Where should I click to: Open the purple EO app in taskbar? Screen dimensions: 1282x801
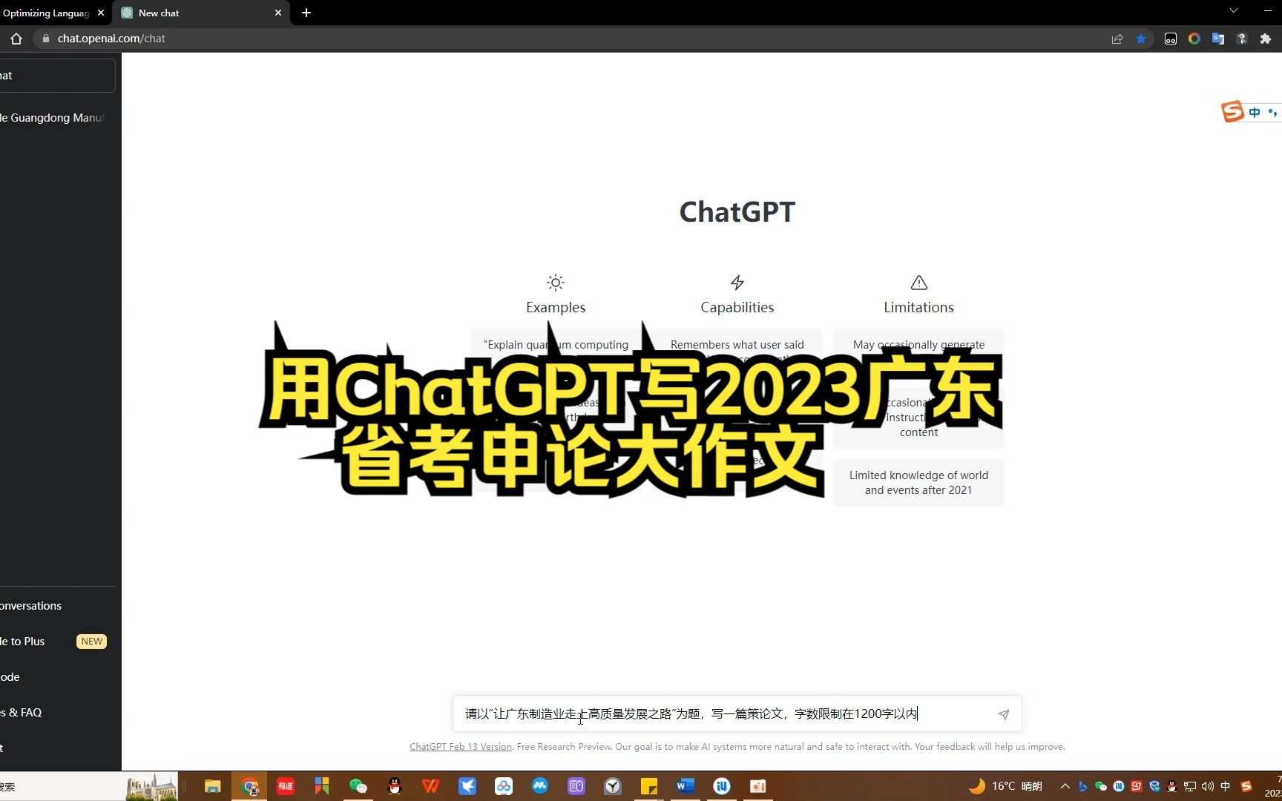[x=576, y=786]
